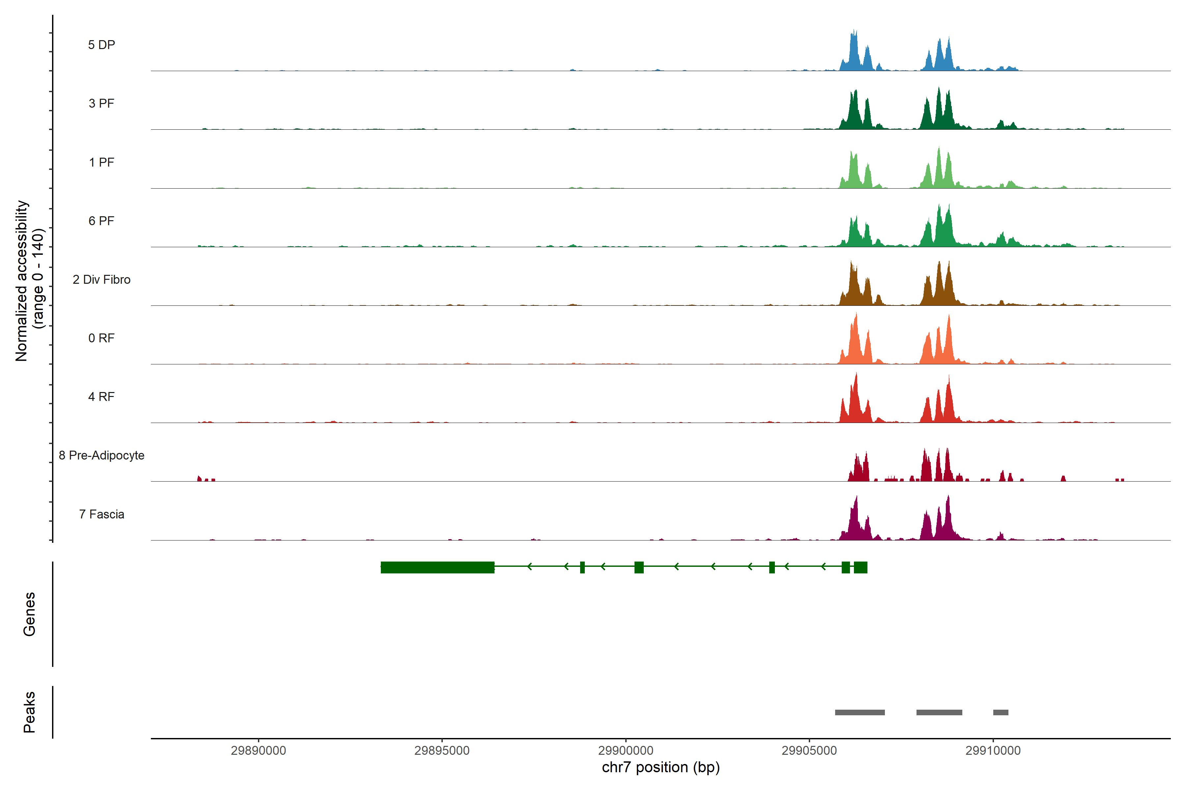Click the 4 RF track label
The image size is (1186, 790).
pos(101,397)
